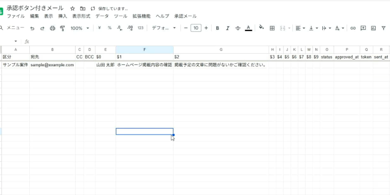
Task: Increase font size with plus button
Action: (x=206, y=28)
